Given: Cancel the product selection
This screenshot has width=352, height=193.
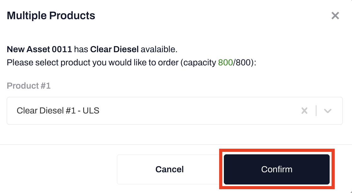Looking at the screenshot, I should 169,169.
